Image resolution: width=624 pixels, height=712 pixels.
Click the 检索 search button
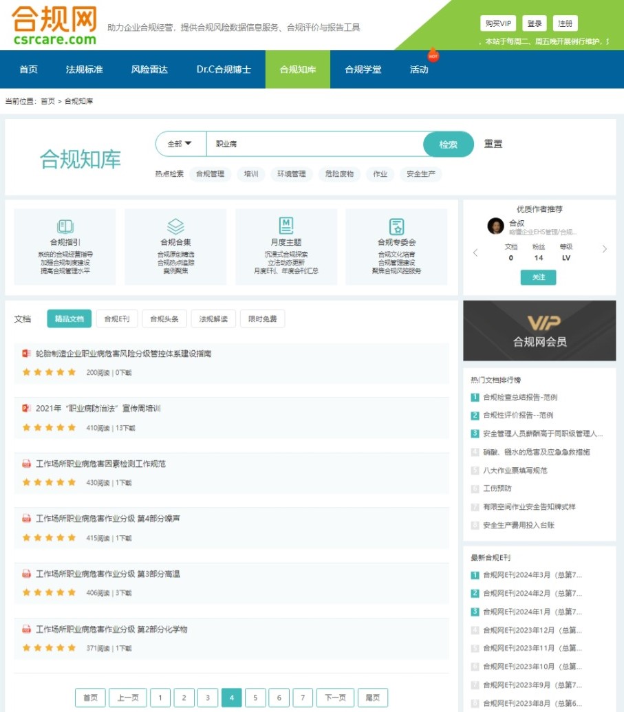point(449,144)
